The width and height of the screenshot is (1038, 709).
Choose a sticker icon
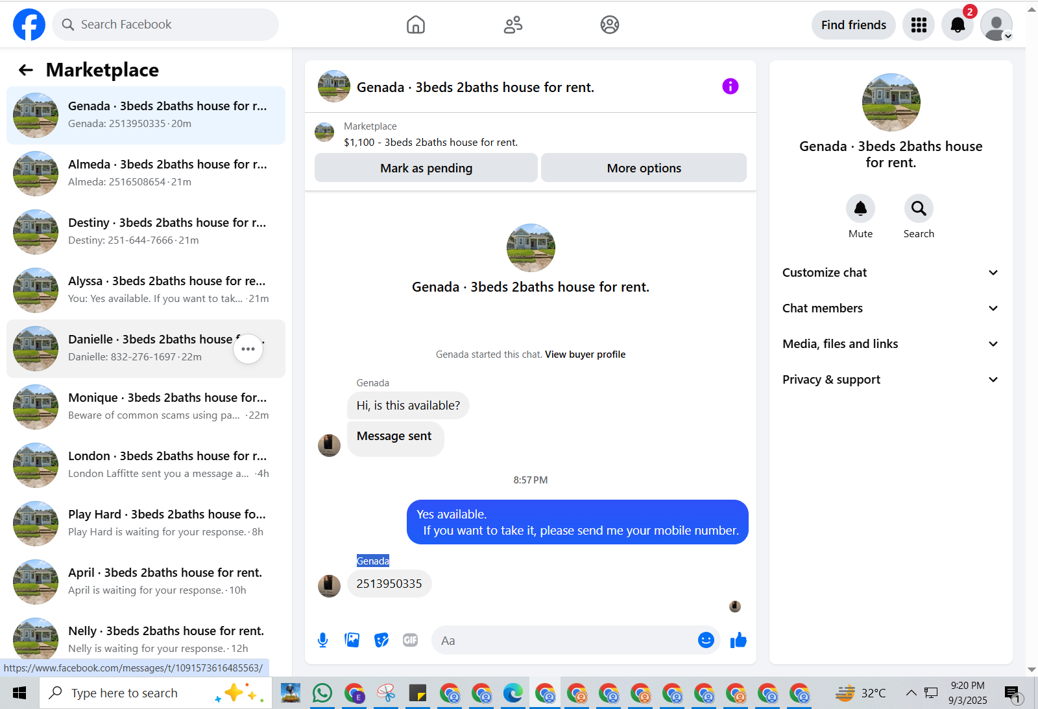(x=381, y=640)
